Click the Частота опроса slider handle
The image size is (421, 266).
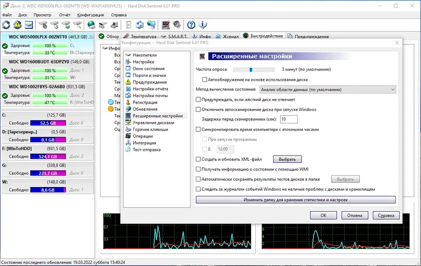tap(251, 70)
